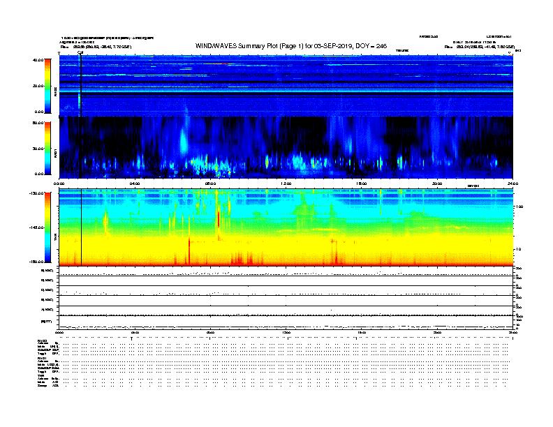553x427 pixels.
Task: Select the RAD1 color scale bar
Action: (x=47, y=149)
